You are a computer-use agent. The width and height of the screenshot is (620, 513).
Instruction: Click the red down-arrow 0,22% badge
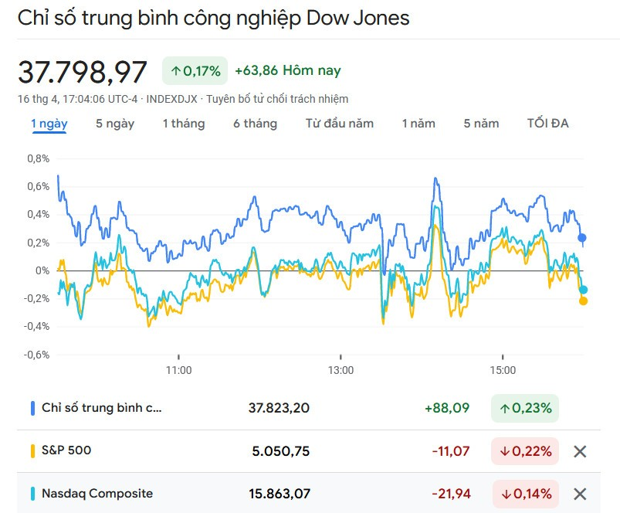[x=524, y=451]
